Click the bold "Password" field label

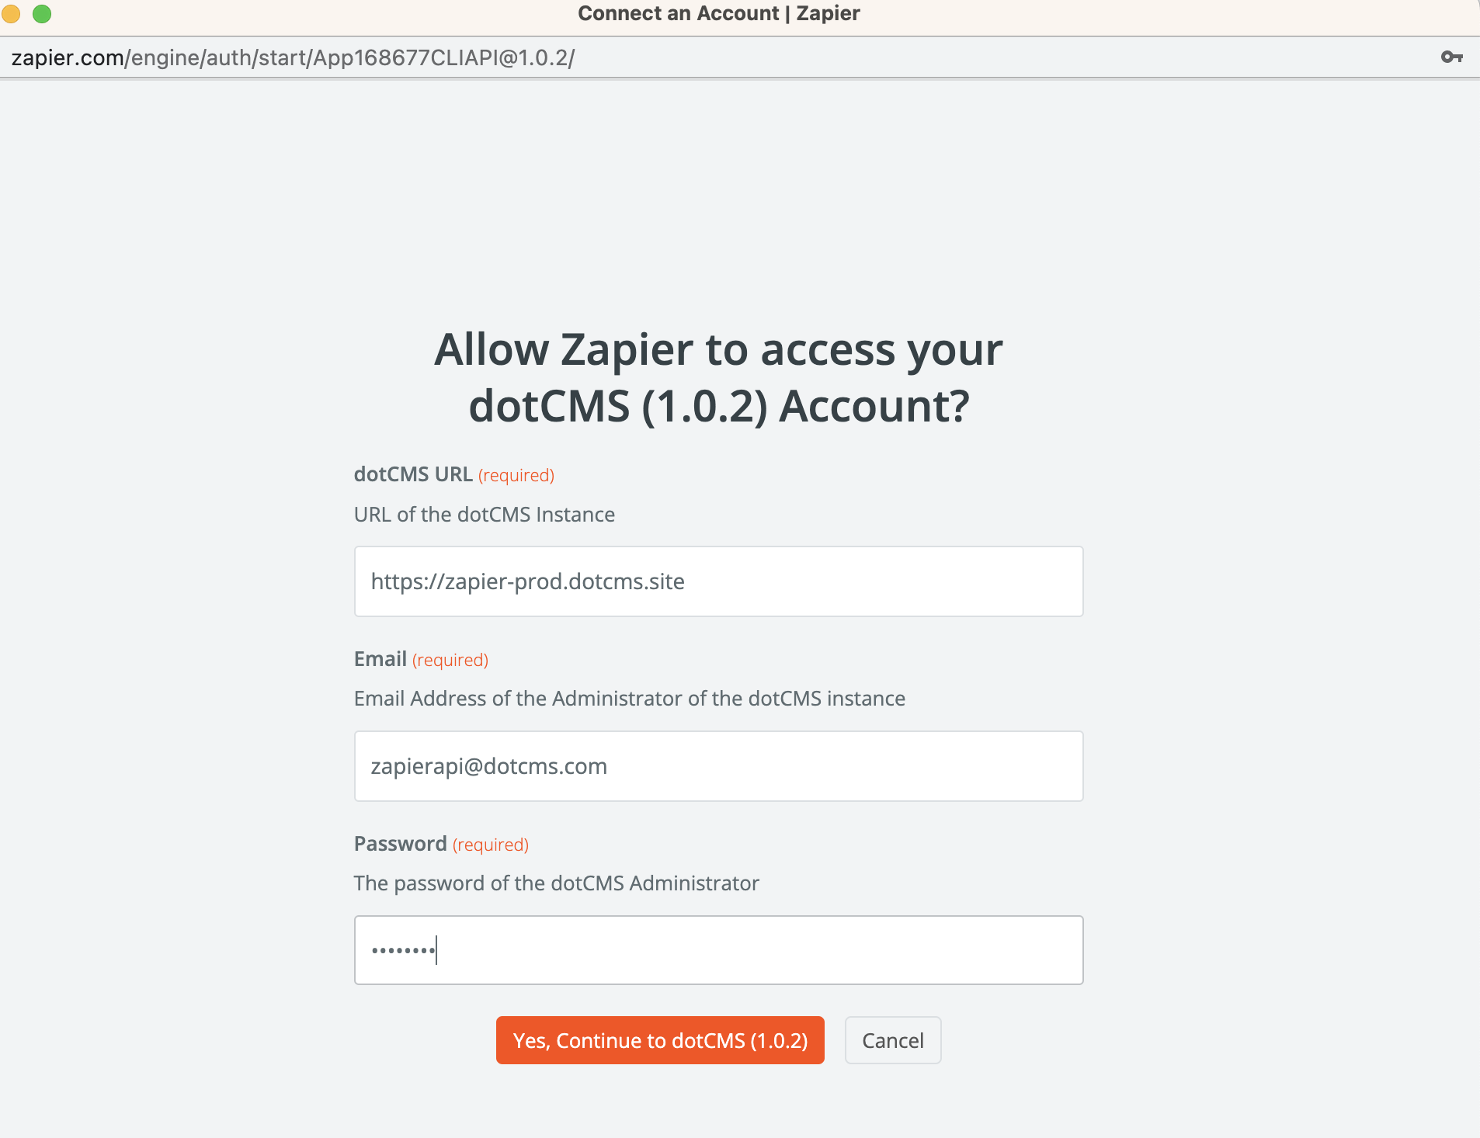(x=401, y=844)
